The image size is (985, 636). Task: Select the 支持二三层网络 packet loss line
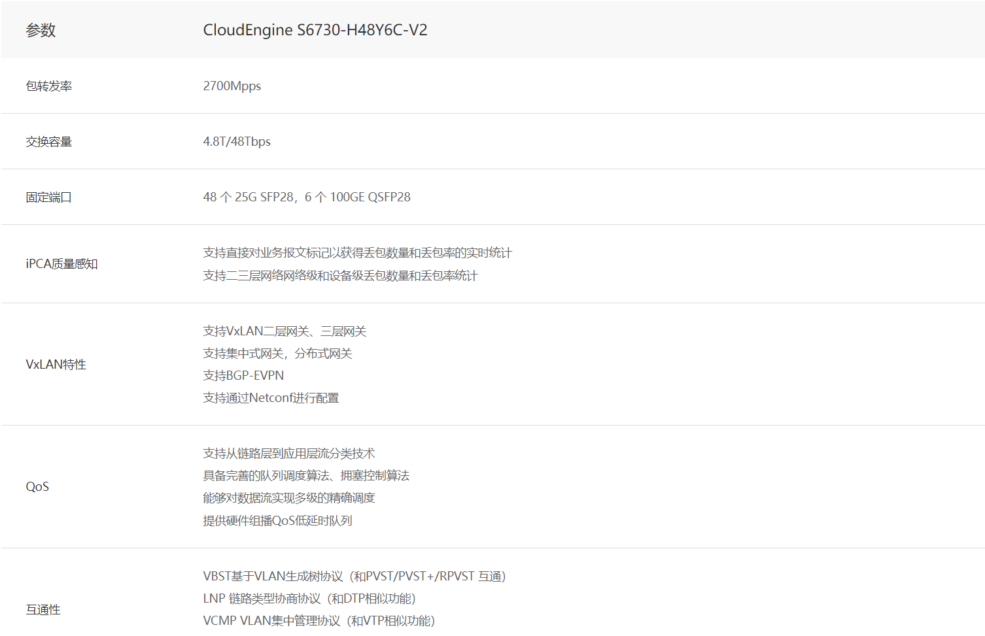click(x=340, y=276)
